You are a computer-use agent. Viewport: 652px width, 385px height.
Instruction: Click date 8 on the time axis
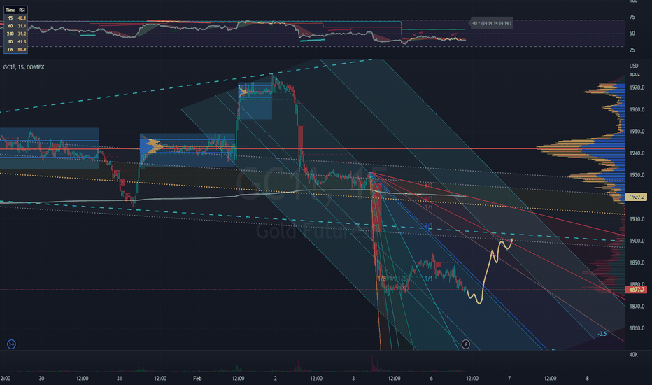(588, 378)
